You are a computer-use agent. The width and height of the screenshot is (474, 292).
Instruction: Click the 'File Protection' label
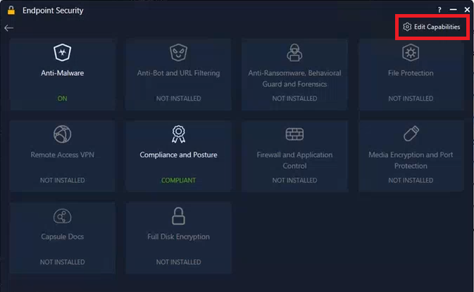pos(411,73)
